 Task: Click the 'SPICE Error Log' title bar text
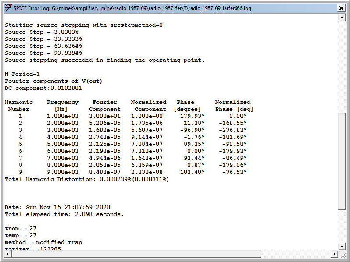click(x=132, y=8)
